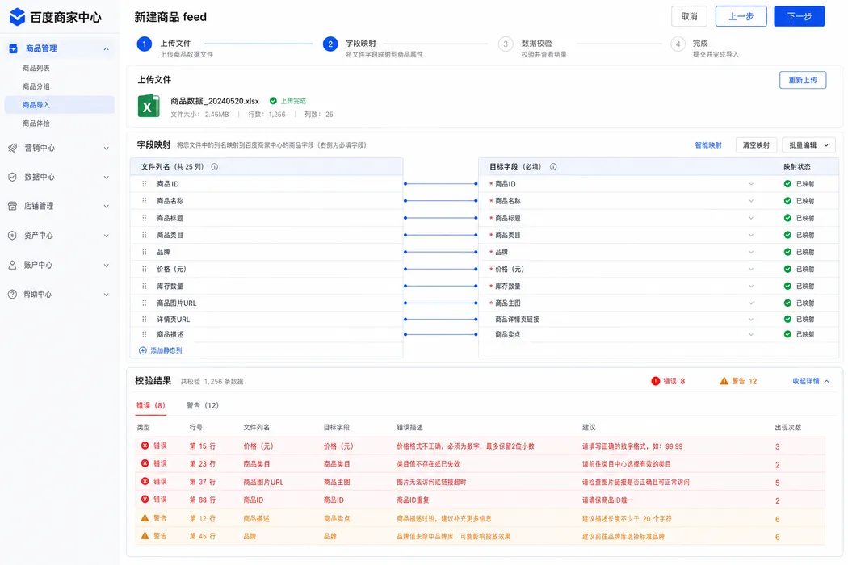This screenshot has width=848, height=565.
Task: Click the drag handle icon for 商品ID row
Action: pos(145,184)
